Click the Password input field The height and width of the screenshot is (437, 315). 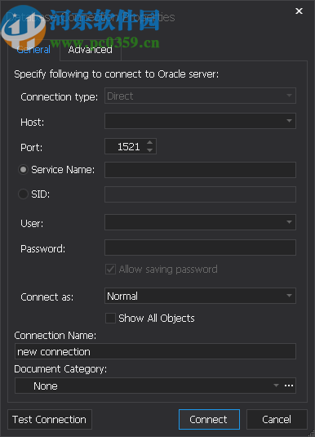tap(200, 247)
